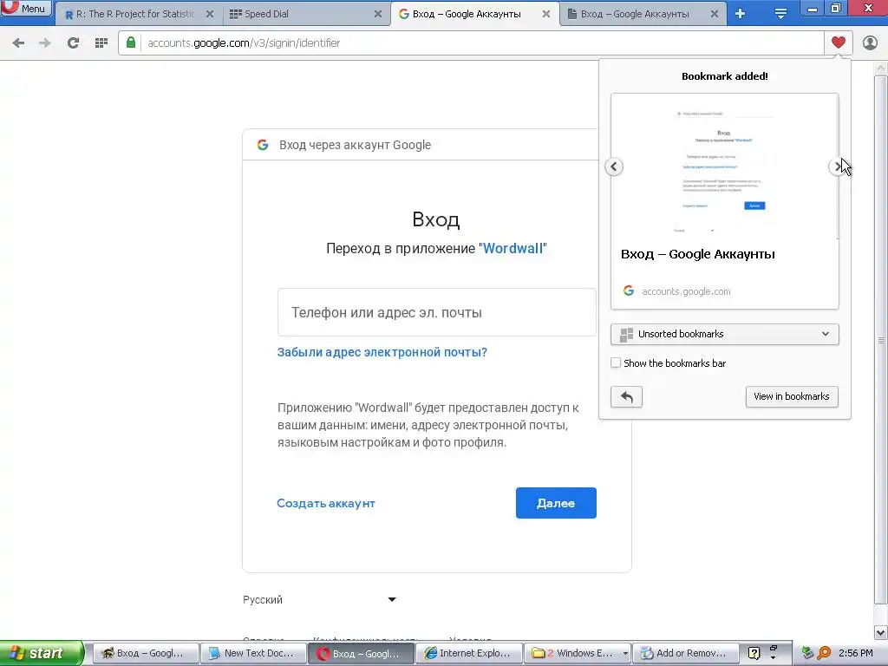Open the Русский language dropdown
This screenshot has height=666, width=888.
[319, 600]
